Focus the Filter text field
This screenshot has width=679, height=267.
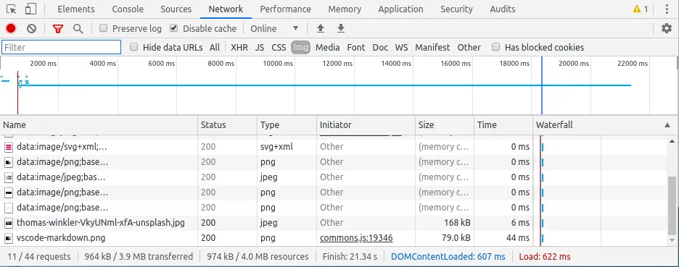[x=61, y=47]
